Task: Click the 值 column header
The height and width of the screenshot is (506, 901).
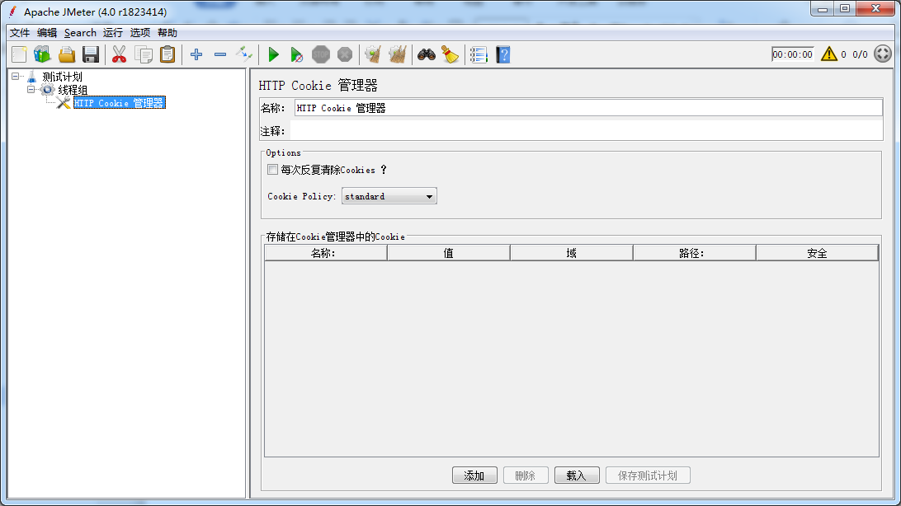Action: [x=449, y=253]
